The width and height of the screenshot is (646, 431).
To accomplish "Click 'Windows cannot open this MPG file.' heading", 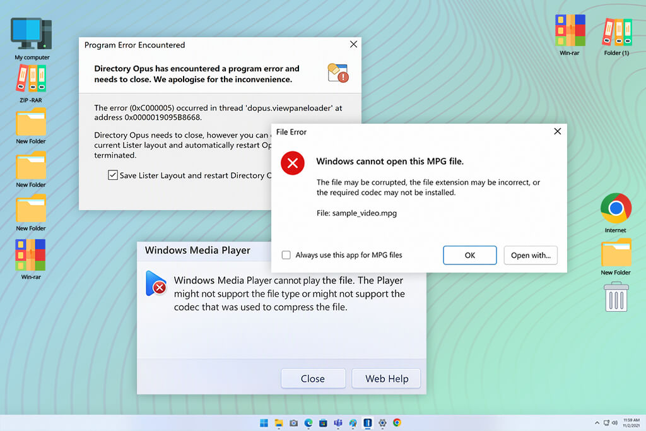I will [390, 162].
